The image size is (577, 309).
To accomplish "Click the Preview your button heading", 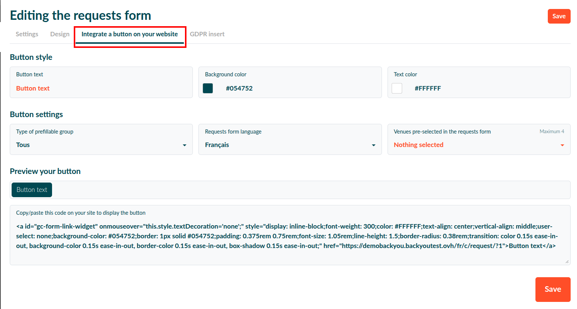I will [45, 171].
